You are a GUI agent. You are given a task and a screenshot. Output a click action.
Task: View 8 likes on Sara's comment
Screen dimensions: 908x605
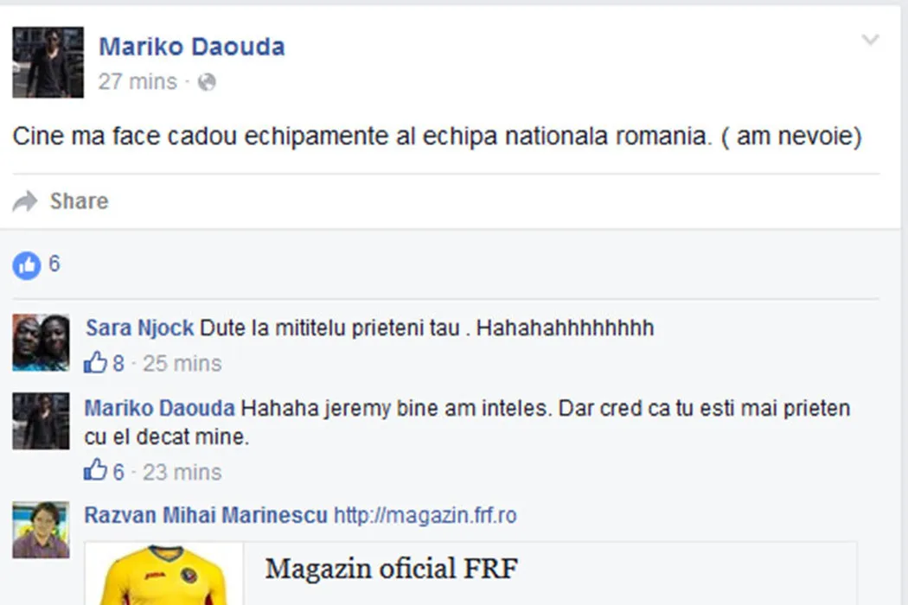click(x=118, y=364)
